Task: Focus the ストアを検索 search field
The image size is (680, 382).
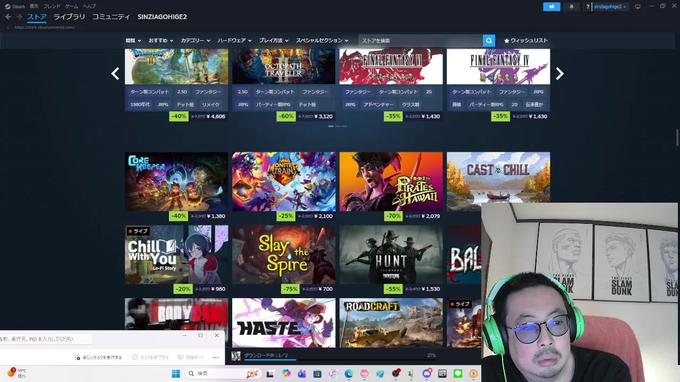Action: point(421,40)
